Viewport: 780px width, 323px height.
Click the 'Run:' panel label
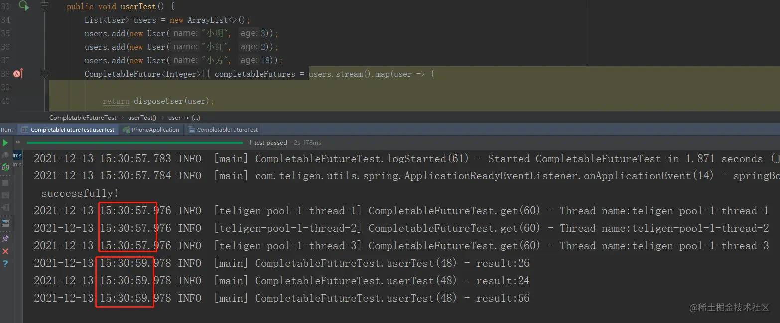(x=7, y=130)
